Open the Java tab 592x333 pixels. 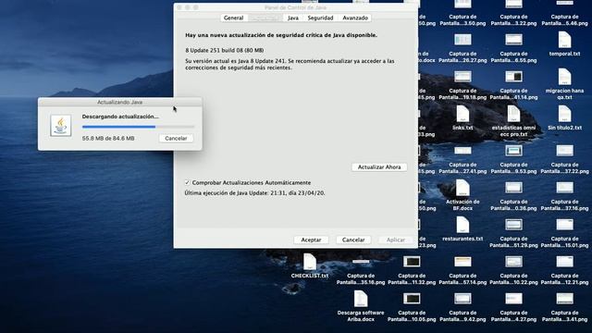[x=293, y=18]
